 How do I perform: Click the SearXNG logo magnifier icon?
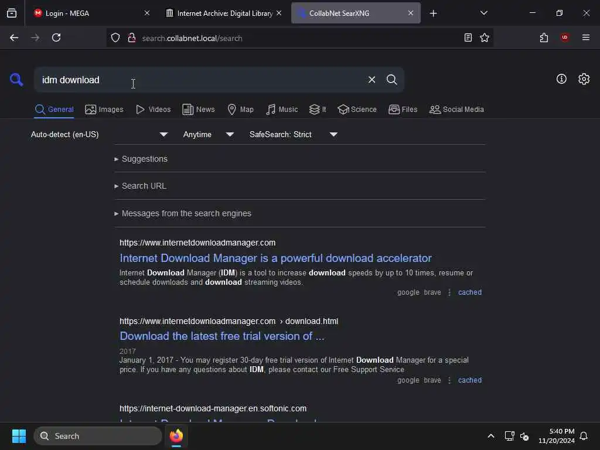(16, 80)
